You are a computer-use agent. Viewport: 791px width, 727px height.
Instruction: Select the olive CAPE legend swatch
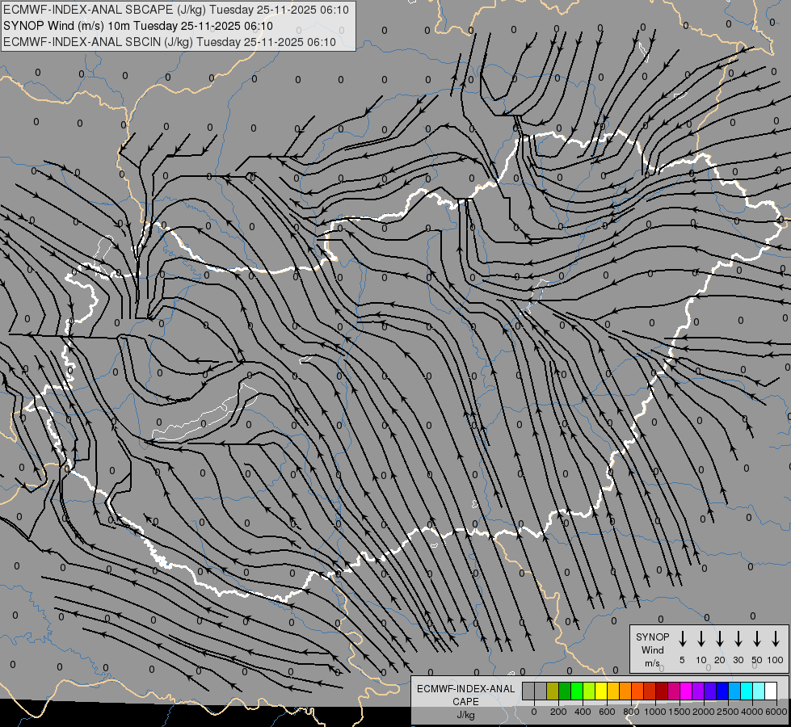[553, 691]
